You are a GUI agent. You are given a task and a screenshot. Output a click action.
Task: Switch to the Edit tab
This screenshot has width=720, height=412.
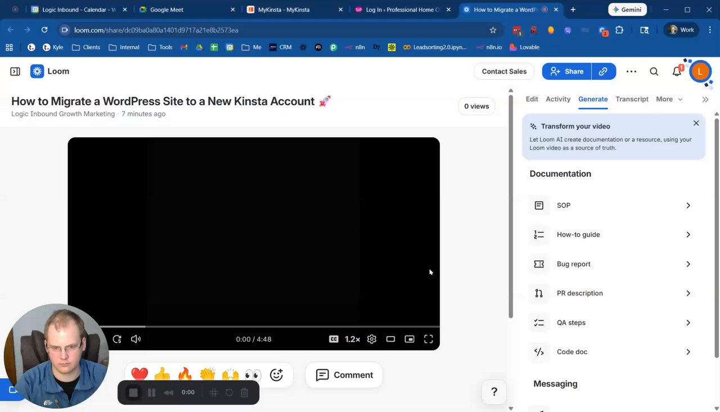532,99
